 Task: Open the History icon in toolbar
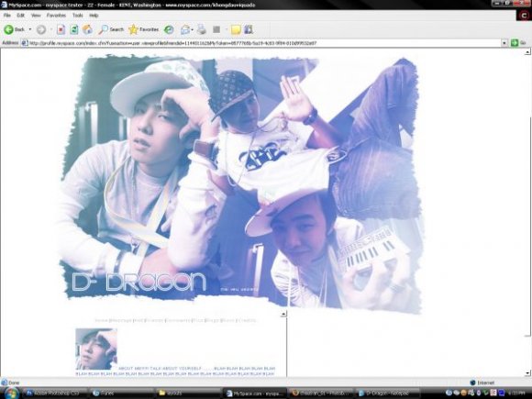click(169, 30)
